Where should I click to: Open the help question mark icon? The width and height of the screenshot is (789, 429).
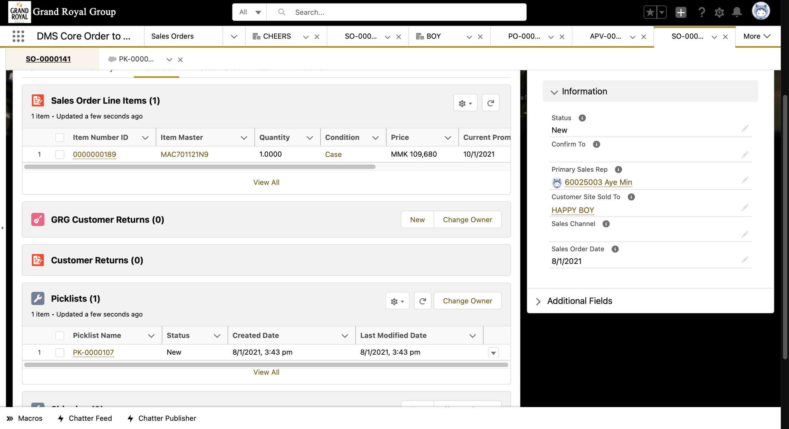[x=701, y=12]
